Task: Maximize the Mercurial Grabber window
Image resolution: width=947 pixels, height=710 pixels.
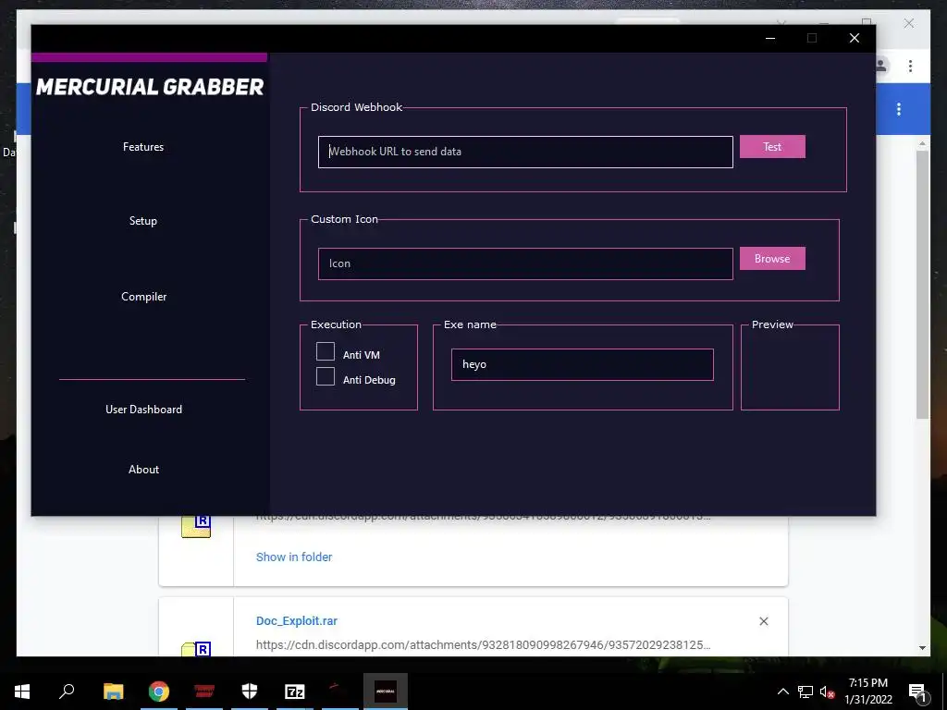Action: 812,38
